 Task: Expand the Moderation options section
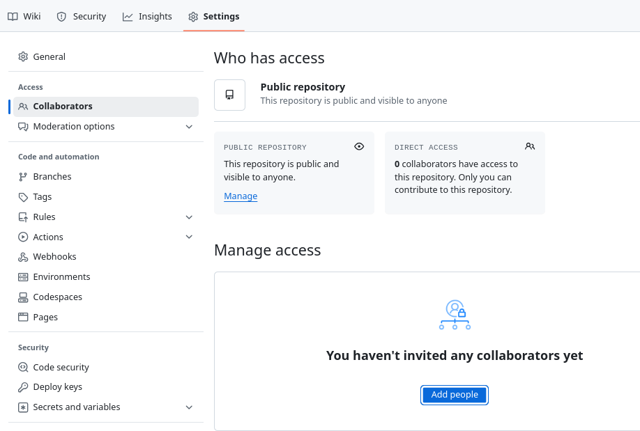click(x=189, y=127)
